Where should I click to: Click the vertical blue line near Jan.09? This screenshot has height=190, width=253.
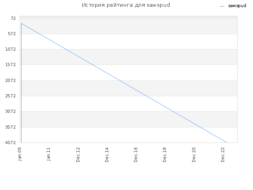(21, 83)
